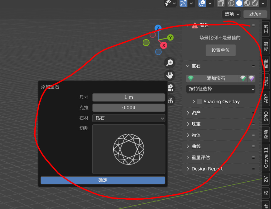Screen dimensions: 271x209
Task: Click the Z axis on navigation gizmo
Action: pyautogui.click(x=158, y=28)
